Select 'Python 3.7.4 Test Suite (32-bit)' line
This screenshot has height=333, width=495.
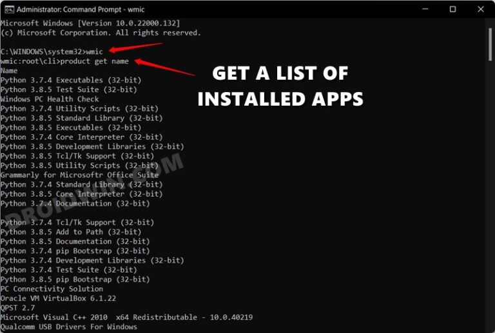pyautogui.click(x=69, y=270)
